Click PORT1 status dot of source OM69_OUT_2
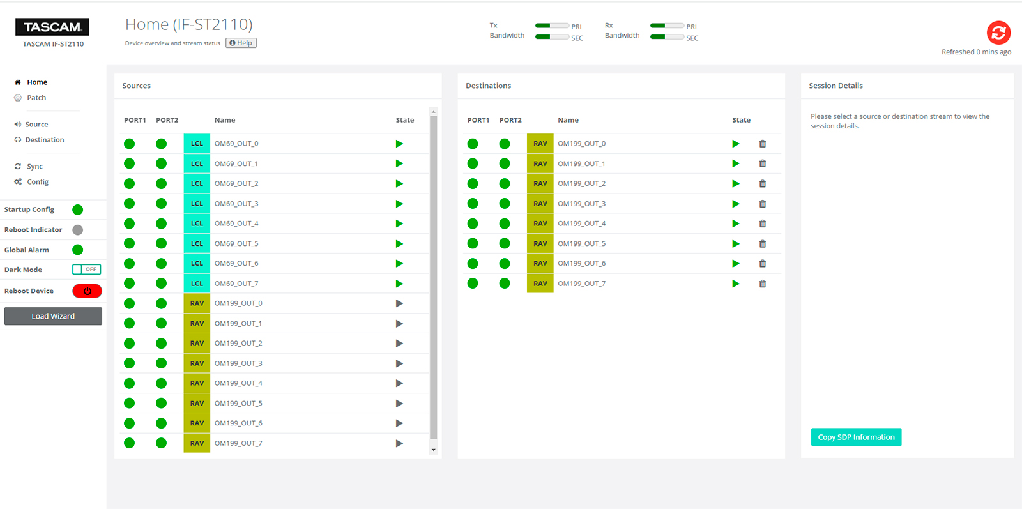1022x509 pixels. click(x=130, y=184)
